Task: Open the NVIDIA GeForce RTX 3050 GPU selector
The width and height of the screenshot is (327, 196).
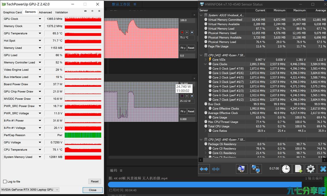Action: [x=30, y=190]
